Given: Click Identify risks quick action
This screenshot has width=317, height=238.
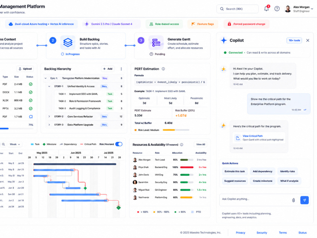Looking at the screenshot, I should pyautogui.click(x=287, y=171).
